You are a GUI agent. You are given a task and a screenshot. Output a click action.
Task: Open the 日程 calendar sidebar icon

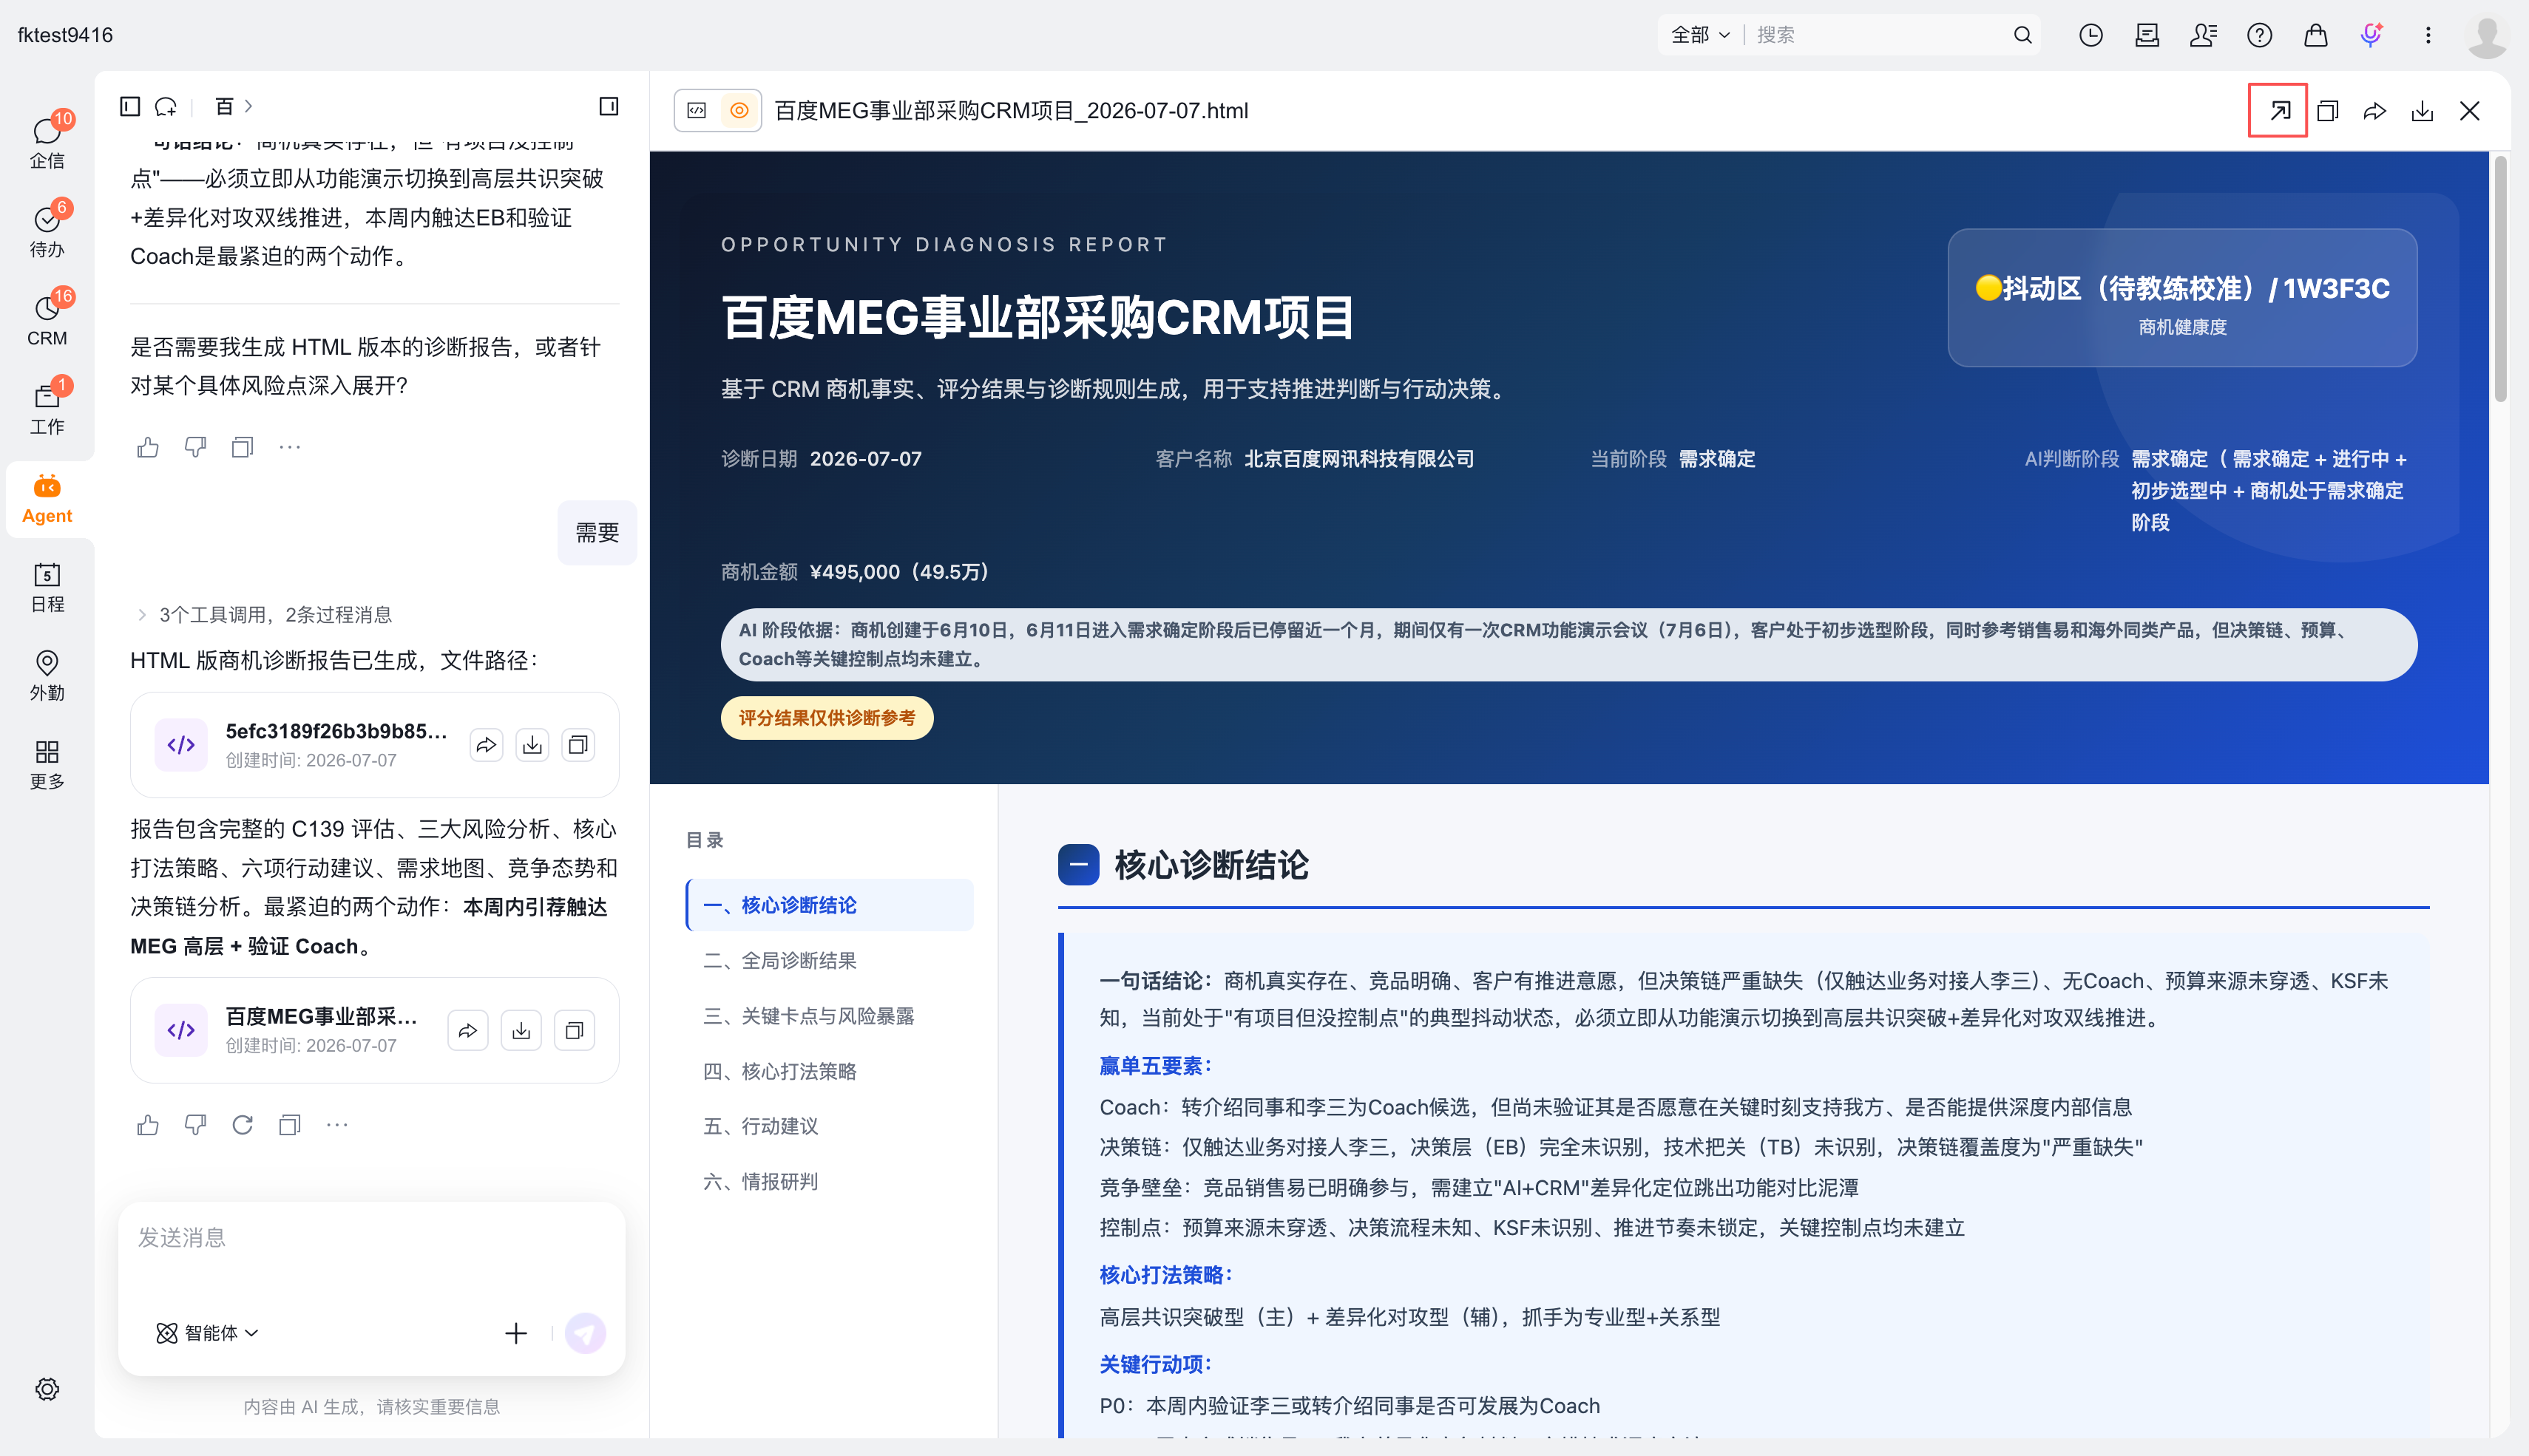(x=47, y=587)
